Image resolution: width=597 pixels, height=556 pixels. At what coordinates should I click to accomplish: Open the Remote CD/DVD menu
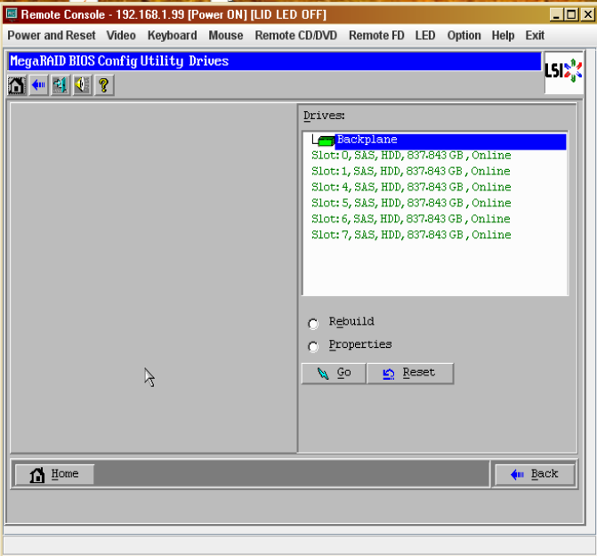pos(296,36)
